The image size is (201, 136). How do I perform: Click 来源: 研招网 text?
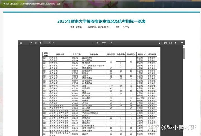pos(76,27)
